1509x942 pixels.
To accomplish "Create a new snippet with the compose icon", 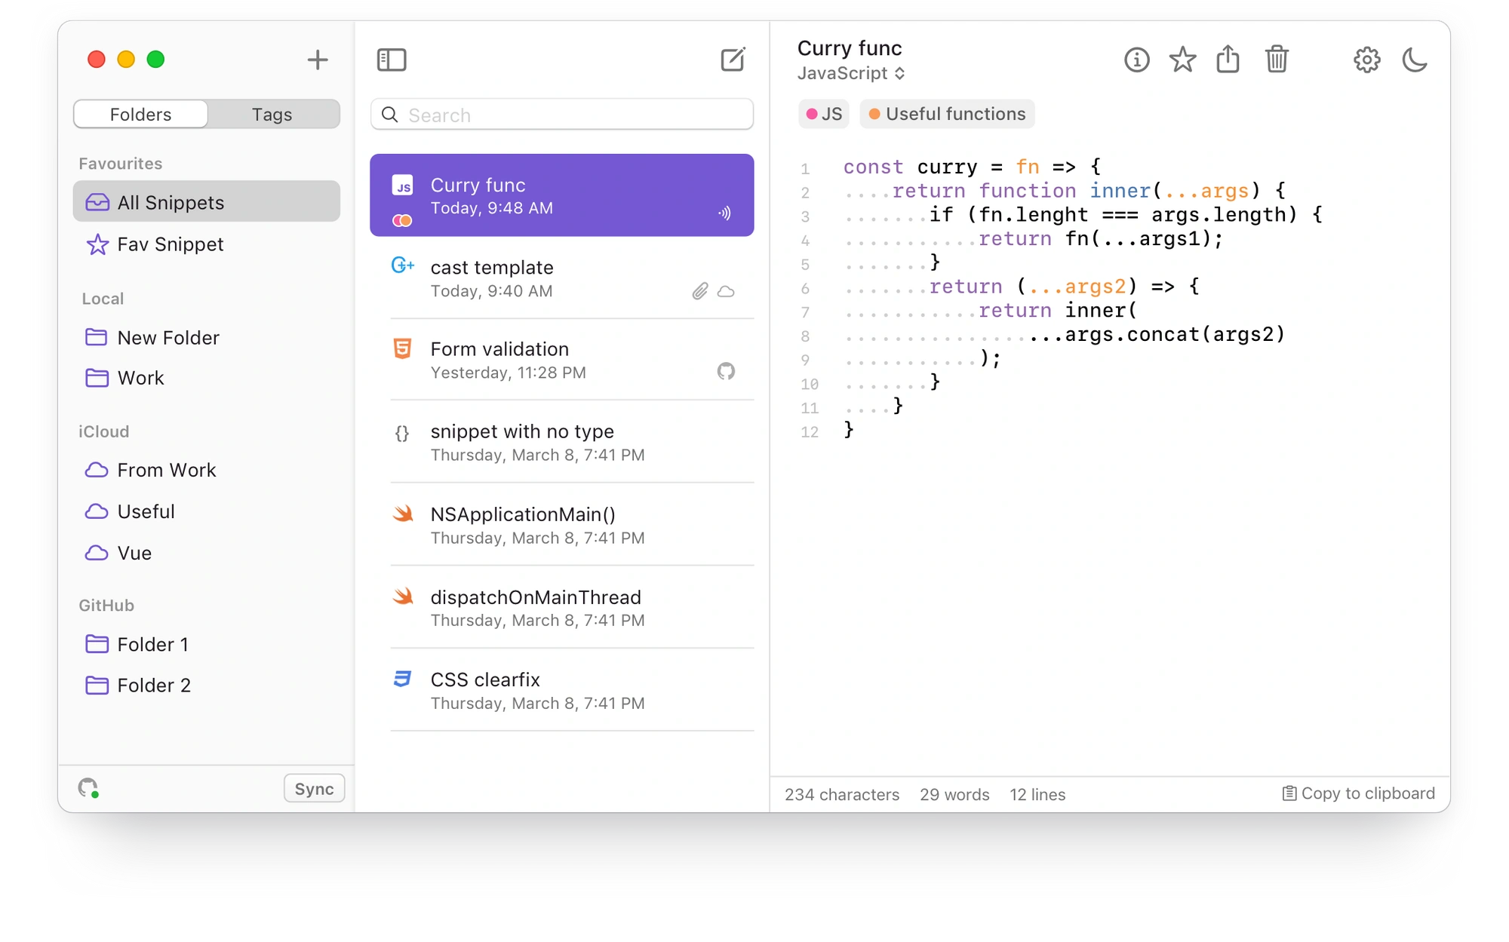I will (x=731, y=60).
